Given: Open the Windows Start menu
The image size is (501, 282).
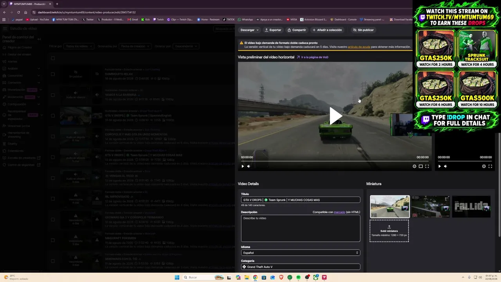Looking at the screenshot, I should pyautogui.click(x=177, y=277).
